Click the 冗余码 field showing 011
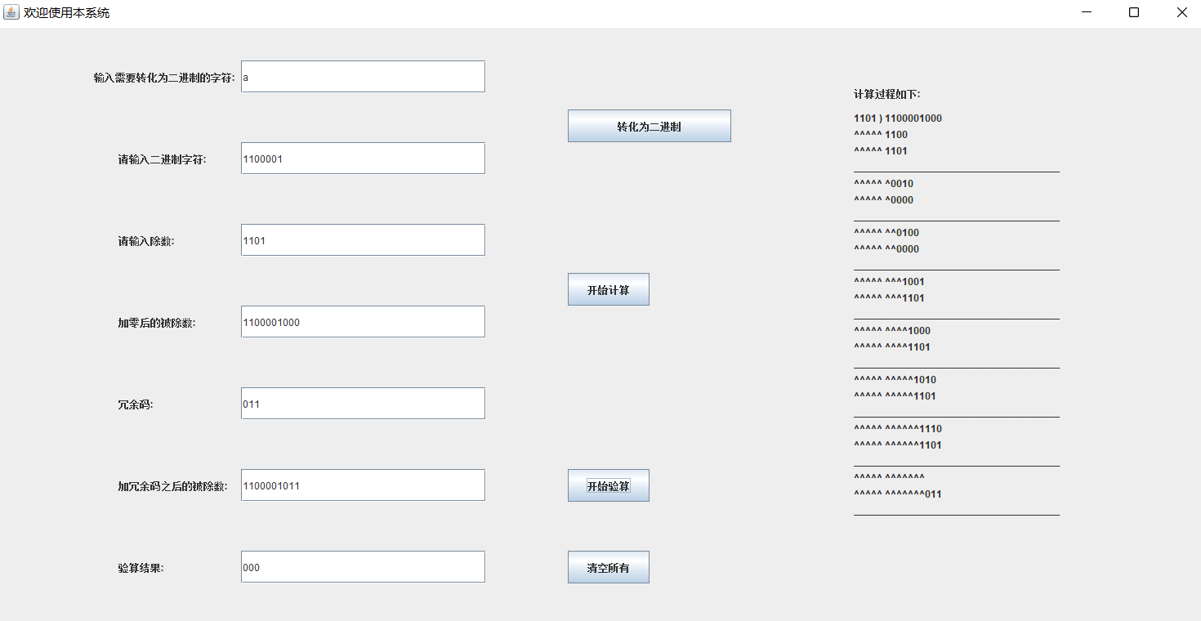 coord(363,404)
